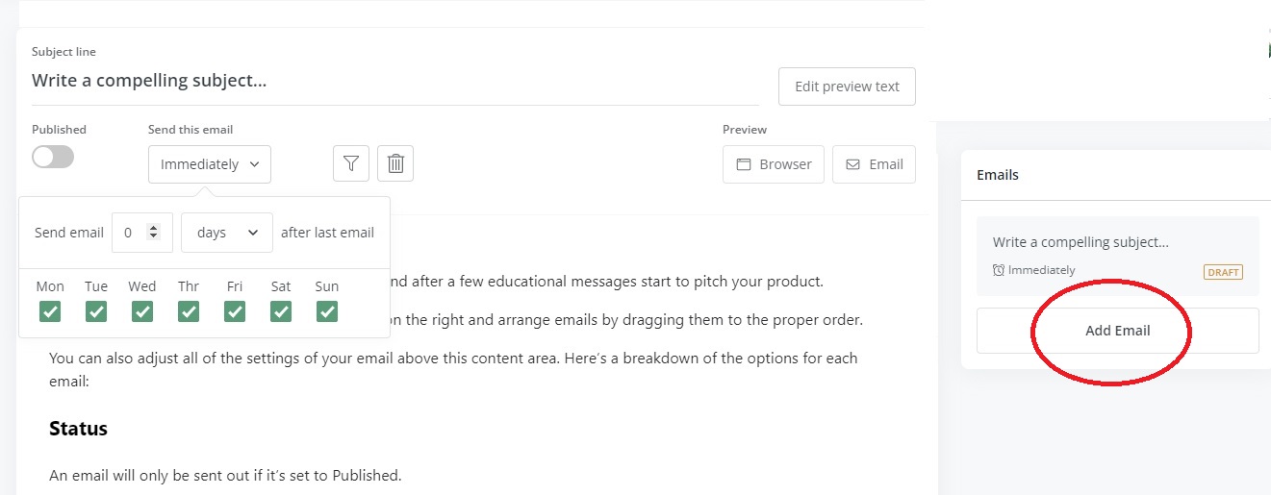This screenshot has width=1271, height=495.
Task: Uncheck the Sun checkbox
Action: (x=327, y=311)
